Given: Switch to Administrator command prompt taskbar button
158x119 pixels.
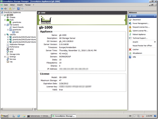Looking at the screenshot, I should 39,116.
